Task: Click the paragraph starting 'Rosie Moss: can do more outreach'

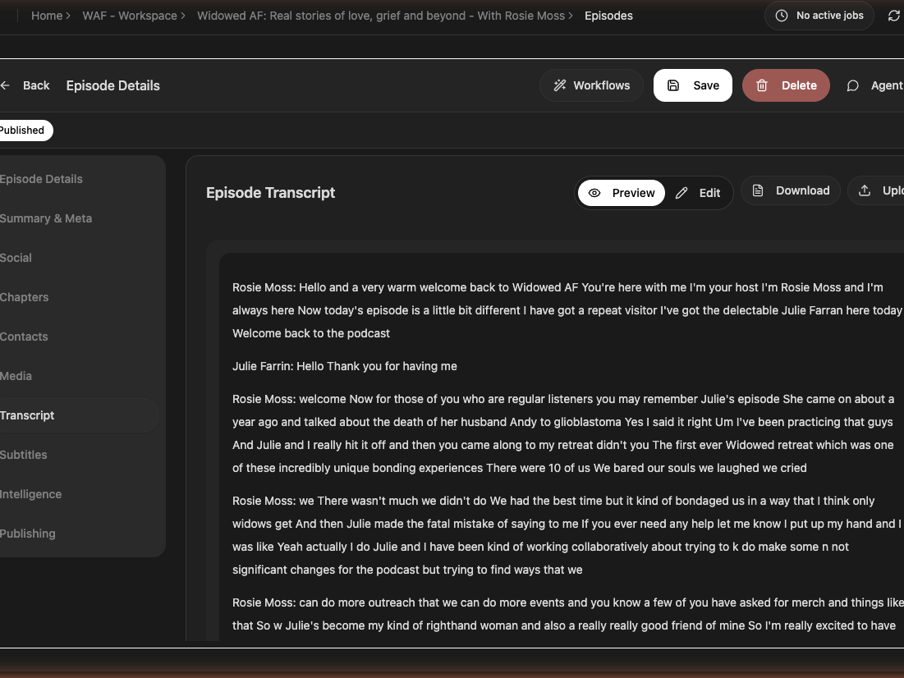Action: click(568, 614)
